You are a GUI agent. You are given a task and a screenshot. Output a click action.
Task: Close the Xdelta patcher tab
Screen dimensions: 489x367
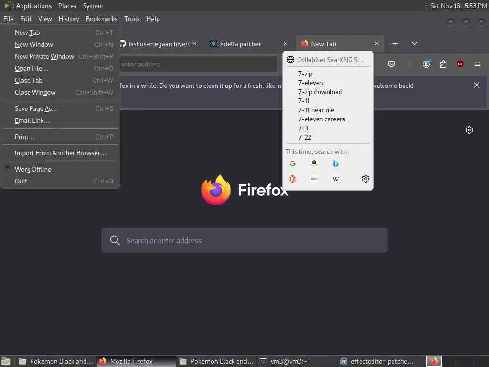click(286, 43)
